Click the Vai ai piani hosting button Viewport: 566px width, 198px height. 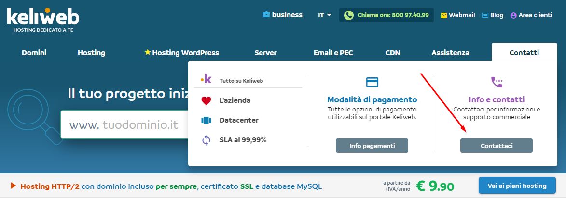coord(517,186)
